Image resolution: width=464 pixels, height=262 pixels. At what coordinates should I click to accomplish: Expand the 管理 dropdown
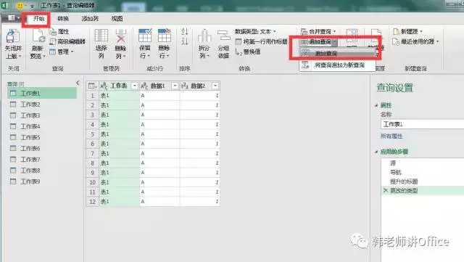pos(72,52)
